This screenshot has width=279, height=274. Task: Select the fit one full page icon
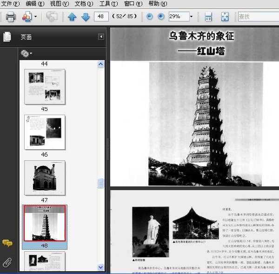click(x=225, y=17)
